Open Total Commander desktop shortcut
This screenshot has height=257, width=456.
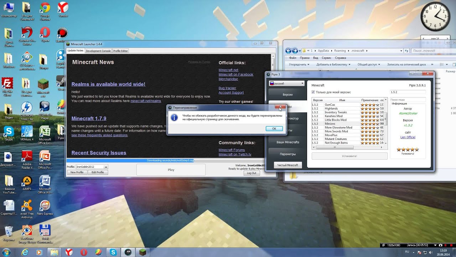tap(45, 234)
